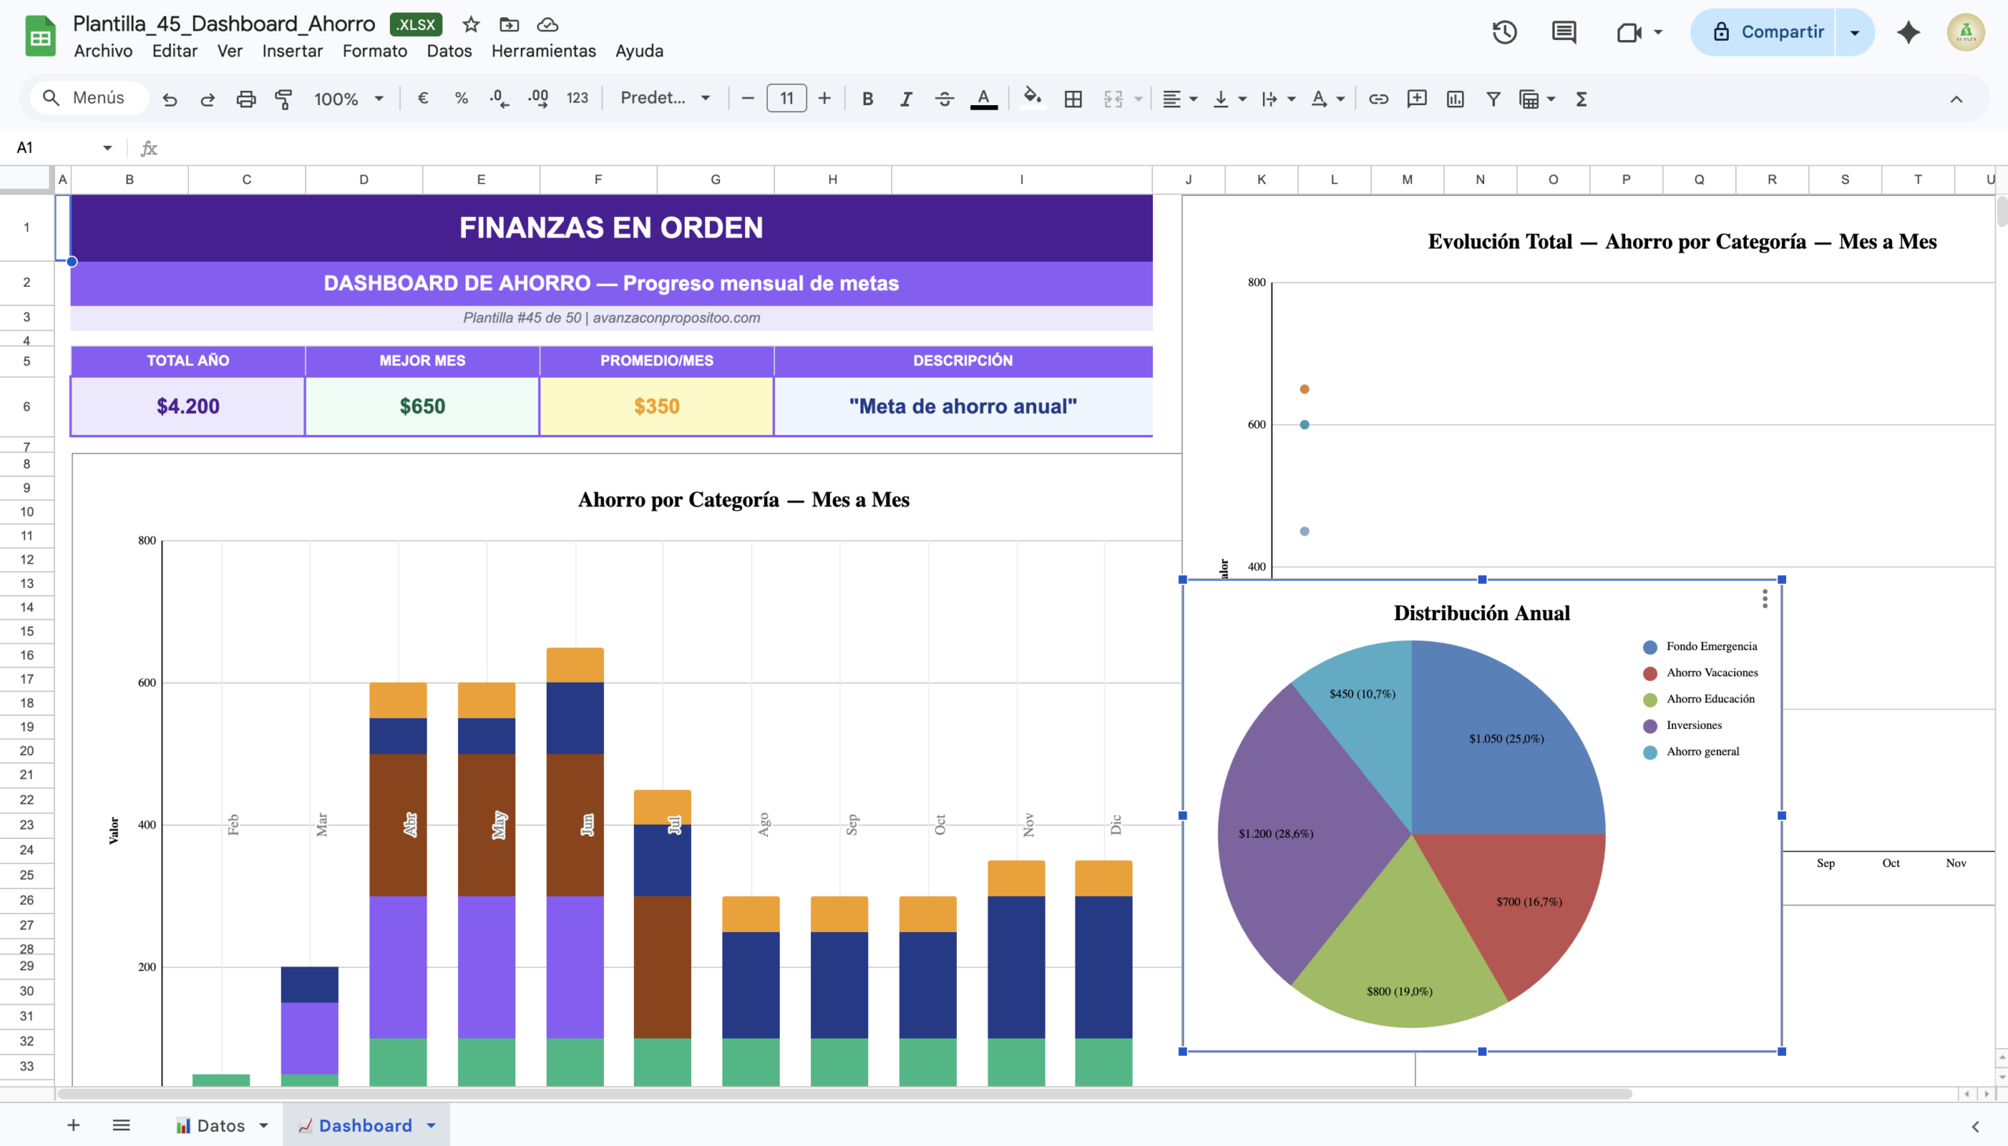This screenshot has height=1146, width=2008.
Task: Open the zoom 100% dropdown
Action: (x=348, y=99)
